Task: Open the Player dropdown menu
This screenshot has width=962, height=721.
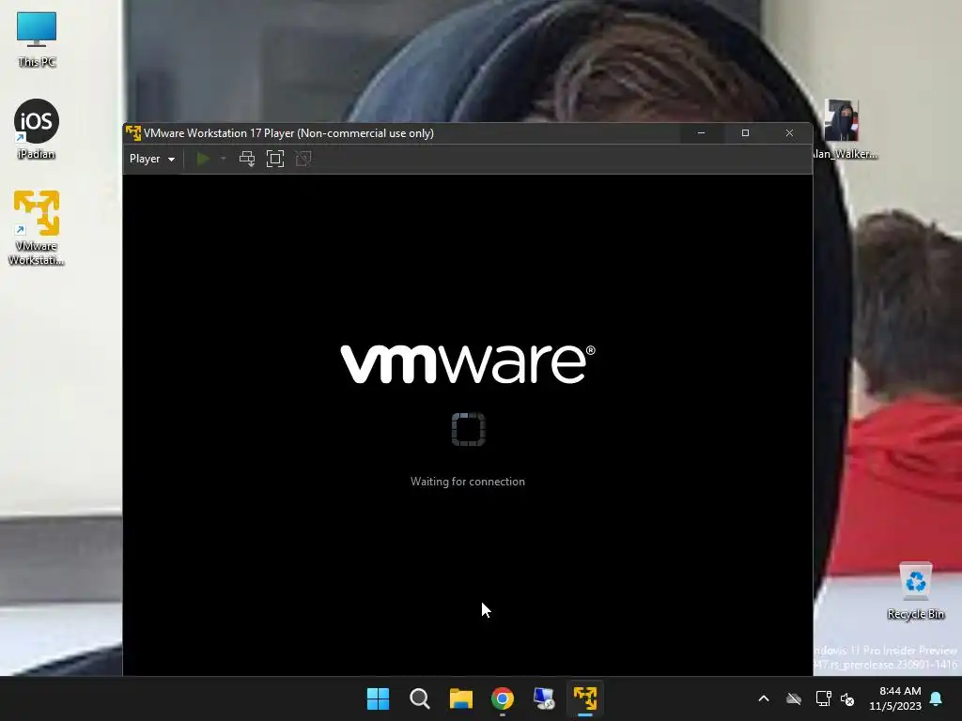Action: click(151, 159)
